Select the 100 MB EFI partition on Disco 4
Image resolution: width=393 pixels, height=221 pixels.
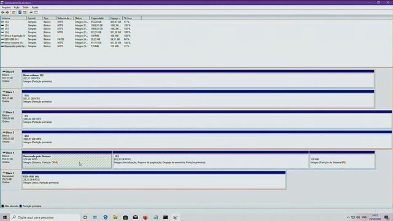pyautogui.click(x=342, y=160)
